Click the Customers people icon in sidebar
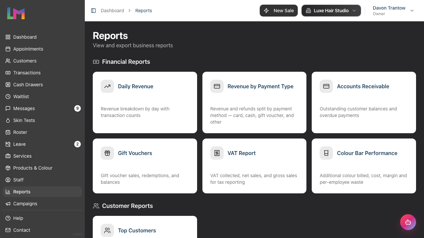 coord(8,61)
